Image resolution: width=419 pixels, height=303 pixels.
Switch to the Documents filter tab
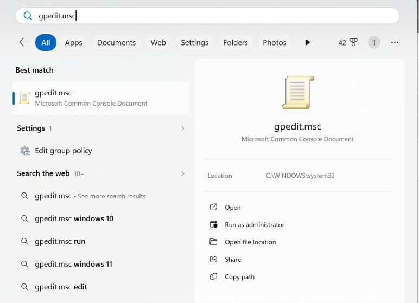tap(116, 42)
